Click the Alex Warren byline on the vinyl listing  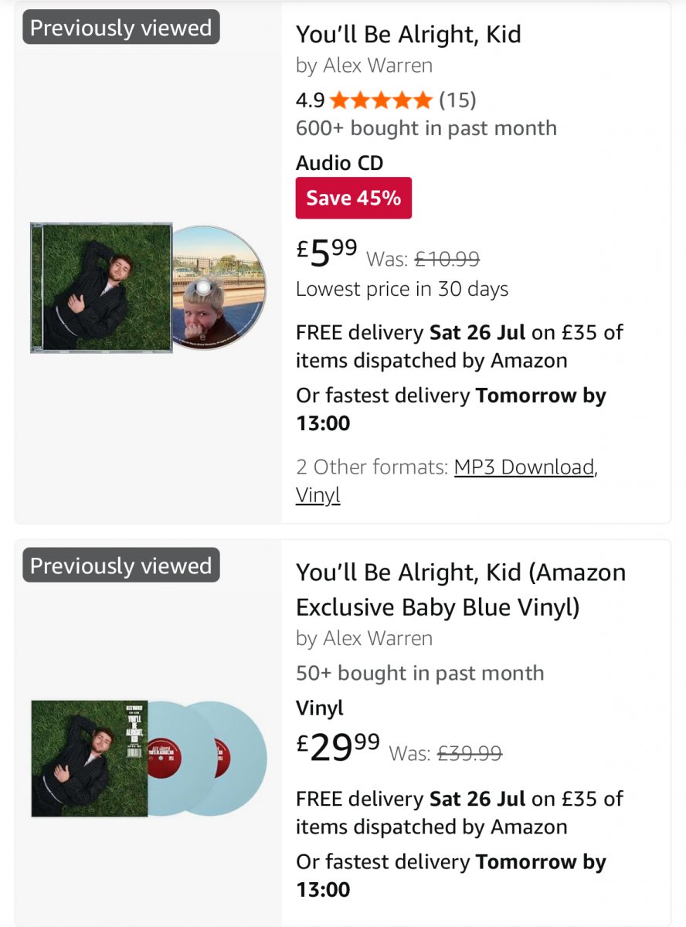click(x=364, y=638)
